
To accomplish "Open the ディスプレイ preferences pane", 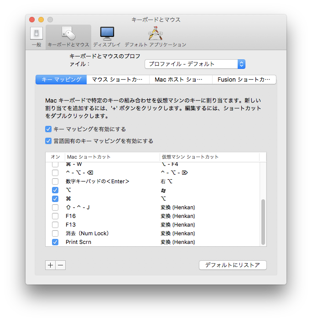I will [107, 37].
